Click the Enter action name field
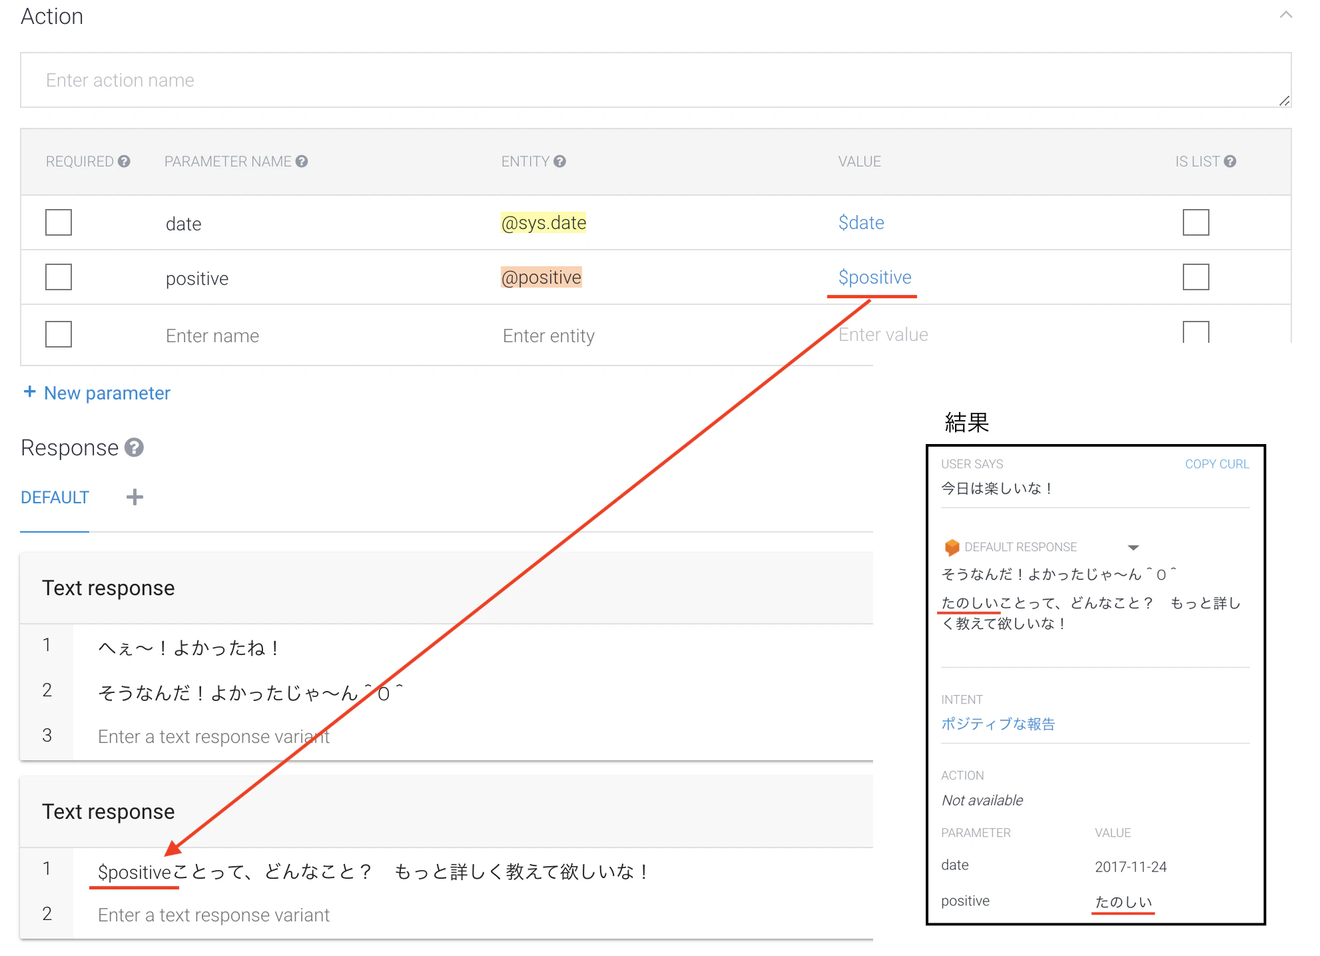 coord(655,80)
